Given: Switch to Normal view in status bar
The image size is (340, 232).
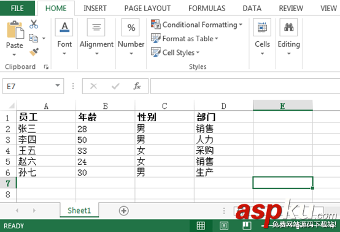Looking at the screenshot, I should pos(201,225).
